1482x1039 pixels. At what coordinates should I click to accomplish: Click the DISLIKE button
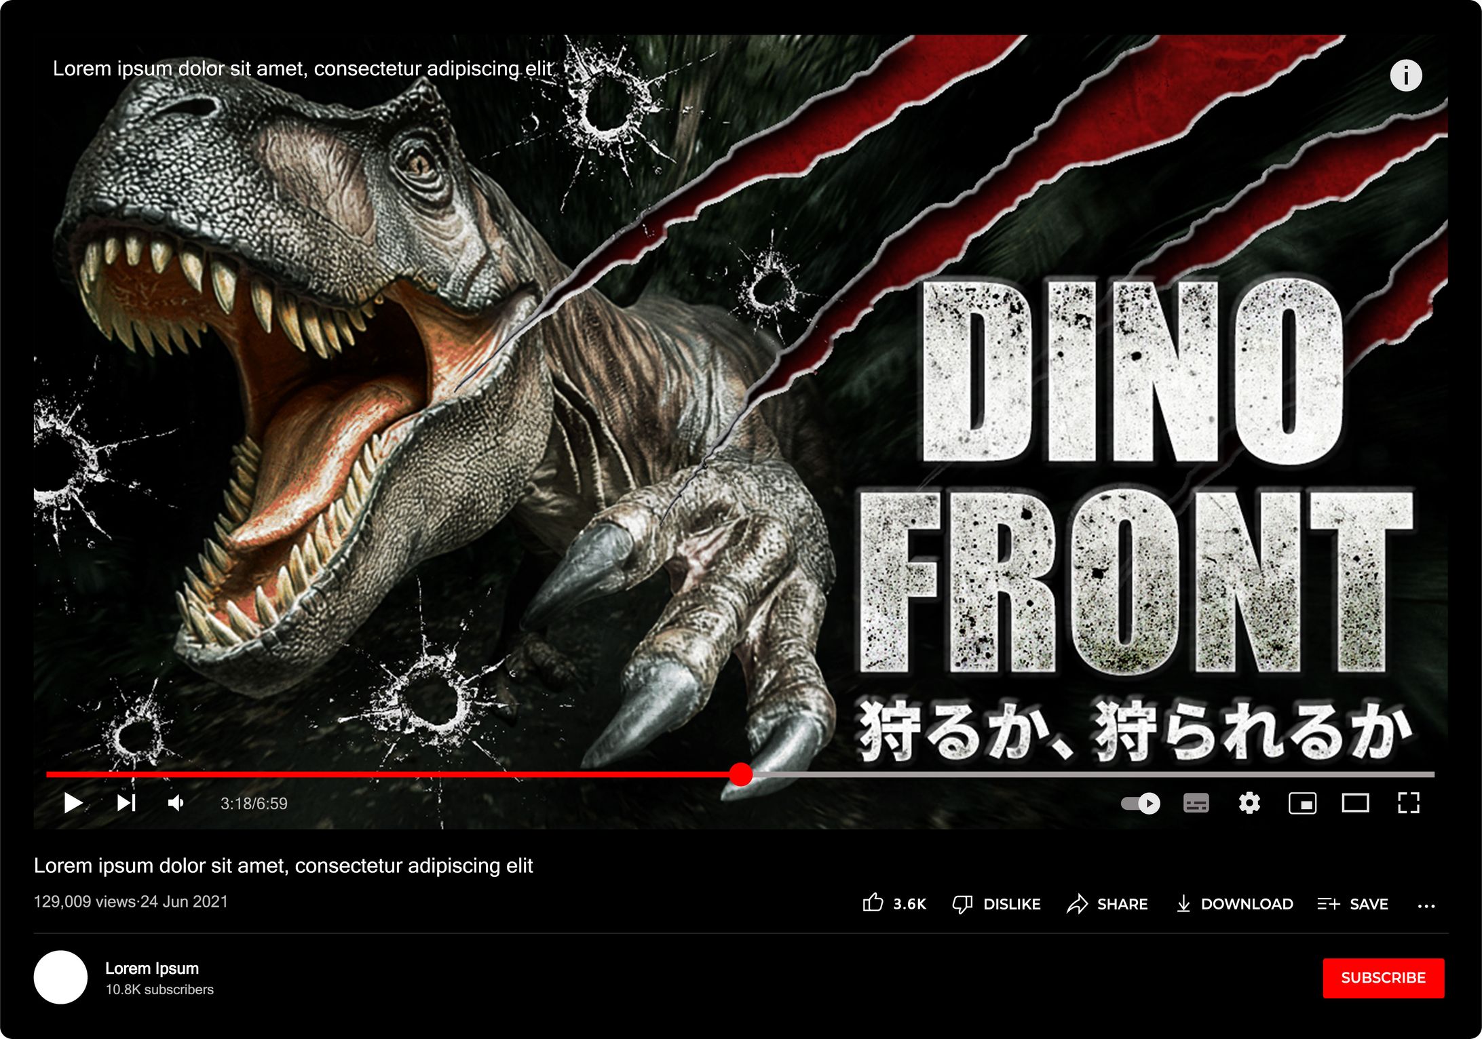[996, 904]
